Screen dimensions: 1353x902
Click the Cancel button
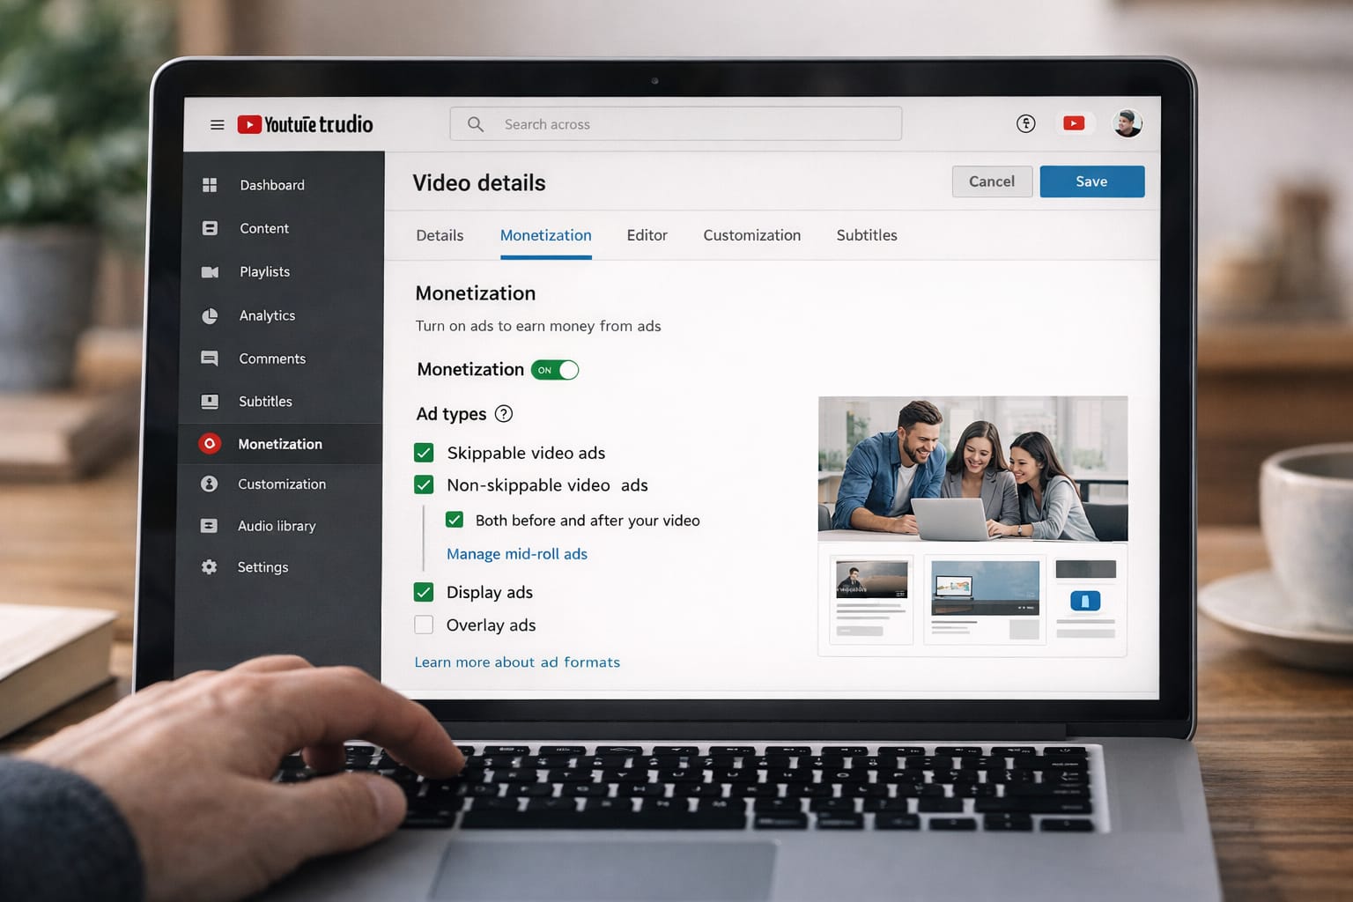point(992,181)
